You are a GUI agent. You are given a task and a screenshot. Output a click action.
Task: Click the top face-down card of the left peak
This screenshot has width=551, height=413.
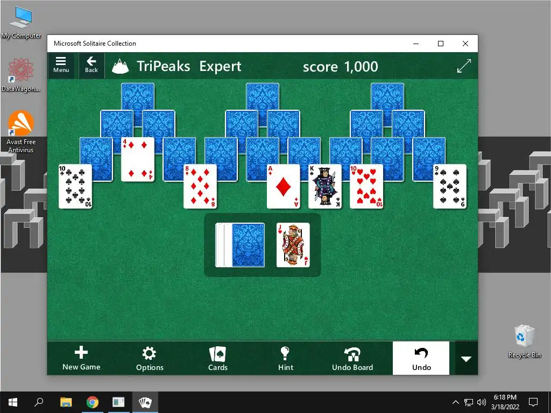(138, 97)
